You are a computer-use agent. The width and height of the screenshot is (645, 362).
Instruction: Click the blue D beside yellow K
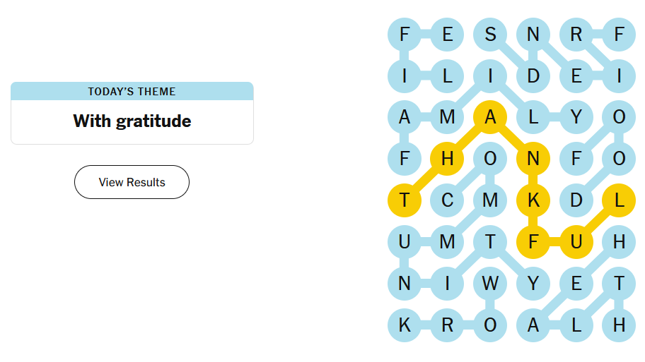pos(576,200)
